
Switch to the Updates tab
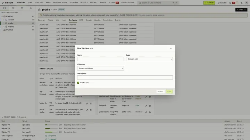(x=97, y=20)
